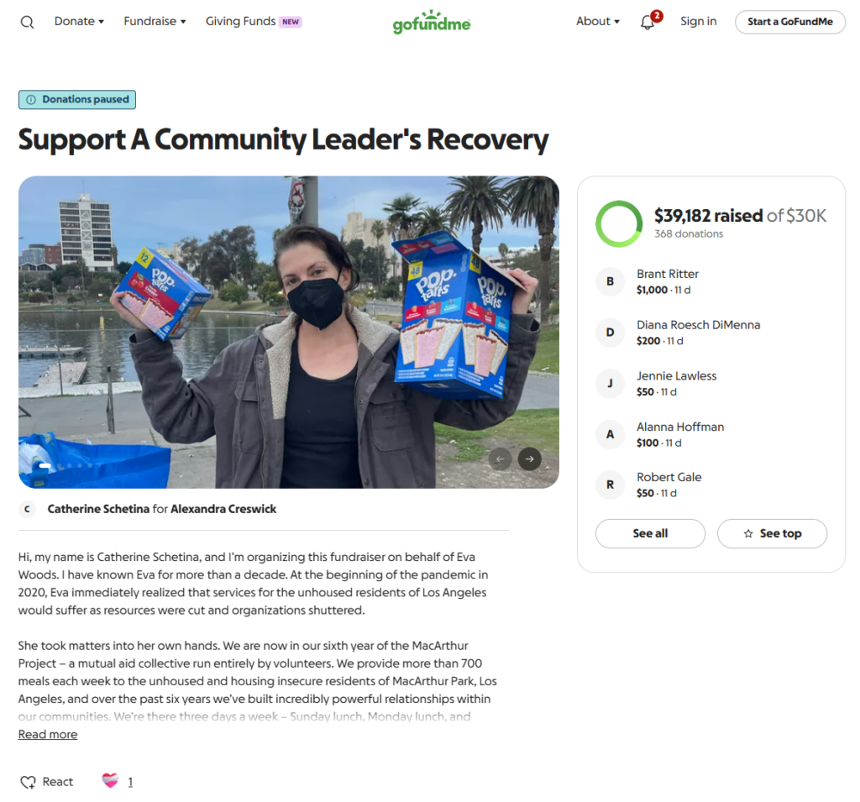Click See top donations button

coord(772,533)
